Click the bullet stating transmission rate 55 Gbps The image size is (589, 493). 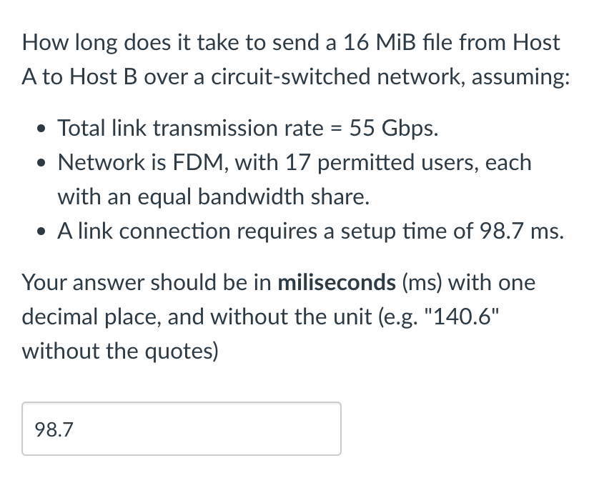click(248, 129)
